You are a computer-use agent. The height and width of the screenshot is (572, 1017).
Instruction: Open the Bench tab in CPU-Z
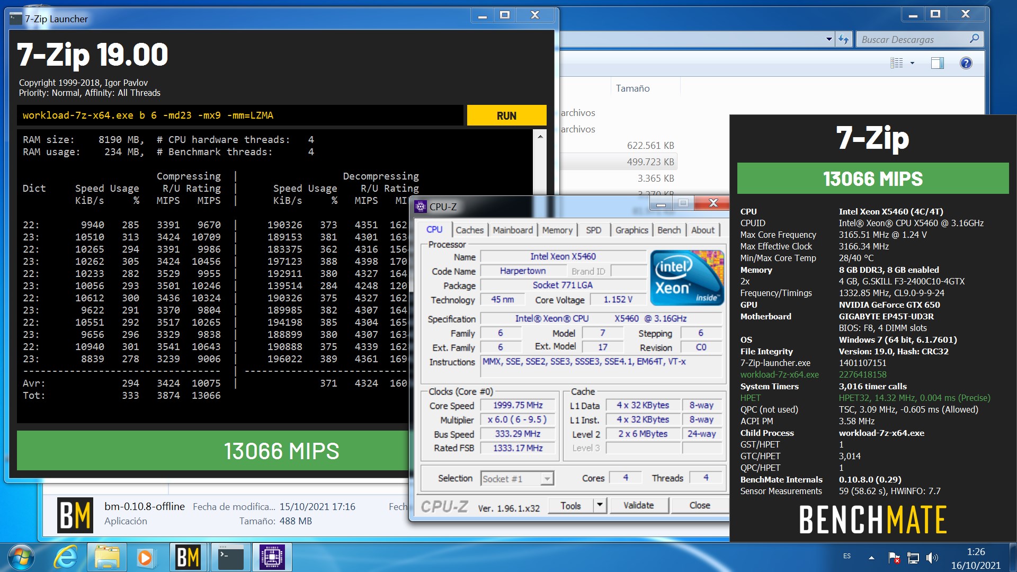[x=669, y=230]
